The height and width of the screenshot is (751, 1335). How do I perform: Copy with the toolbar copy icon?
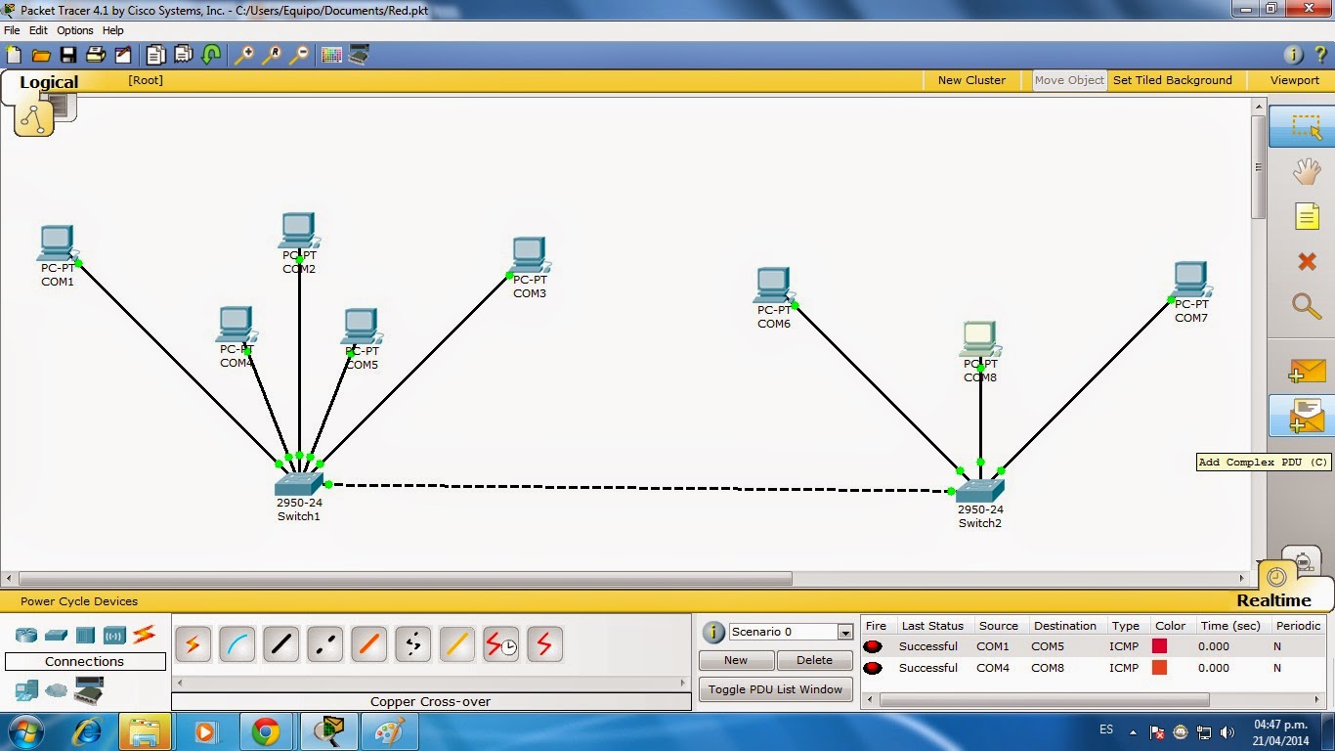coord(156,55)
